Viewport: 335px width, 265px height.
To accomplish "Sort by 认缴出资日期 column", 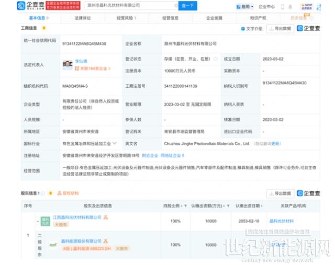I will 262,206.
